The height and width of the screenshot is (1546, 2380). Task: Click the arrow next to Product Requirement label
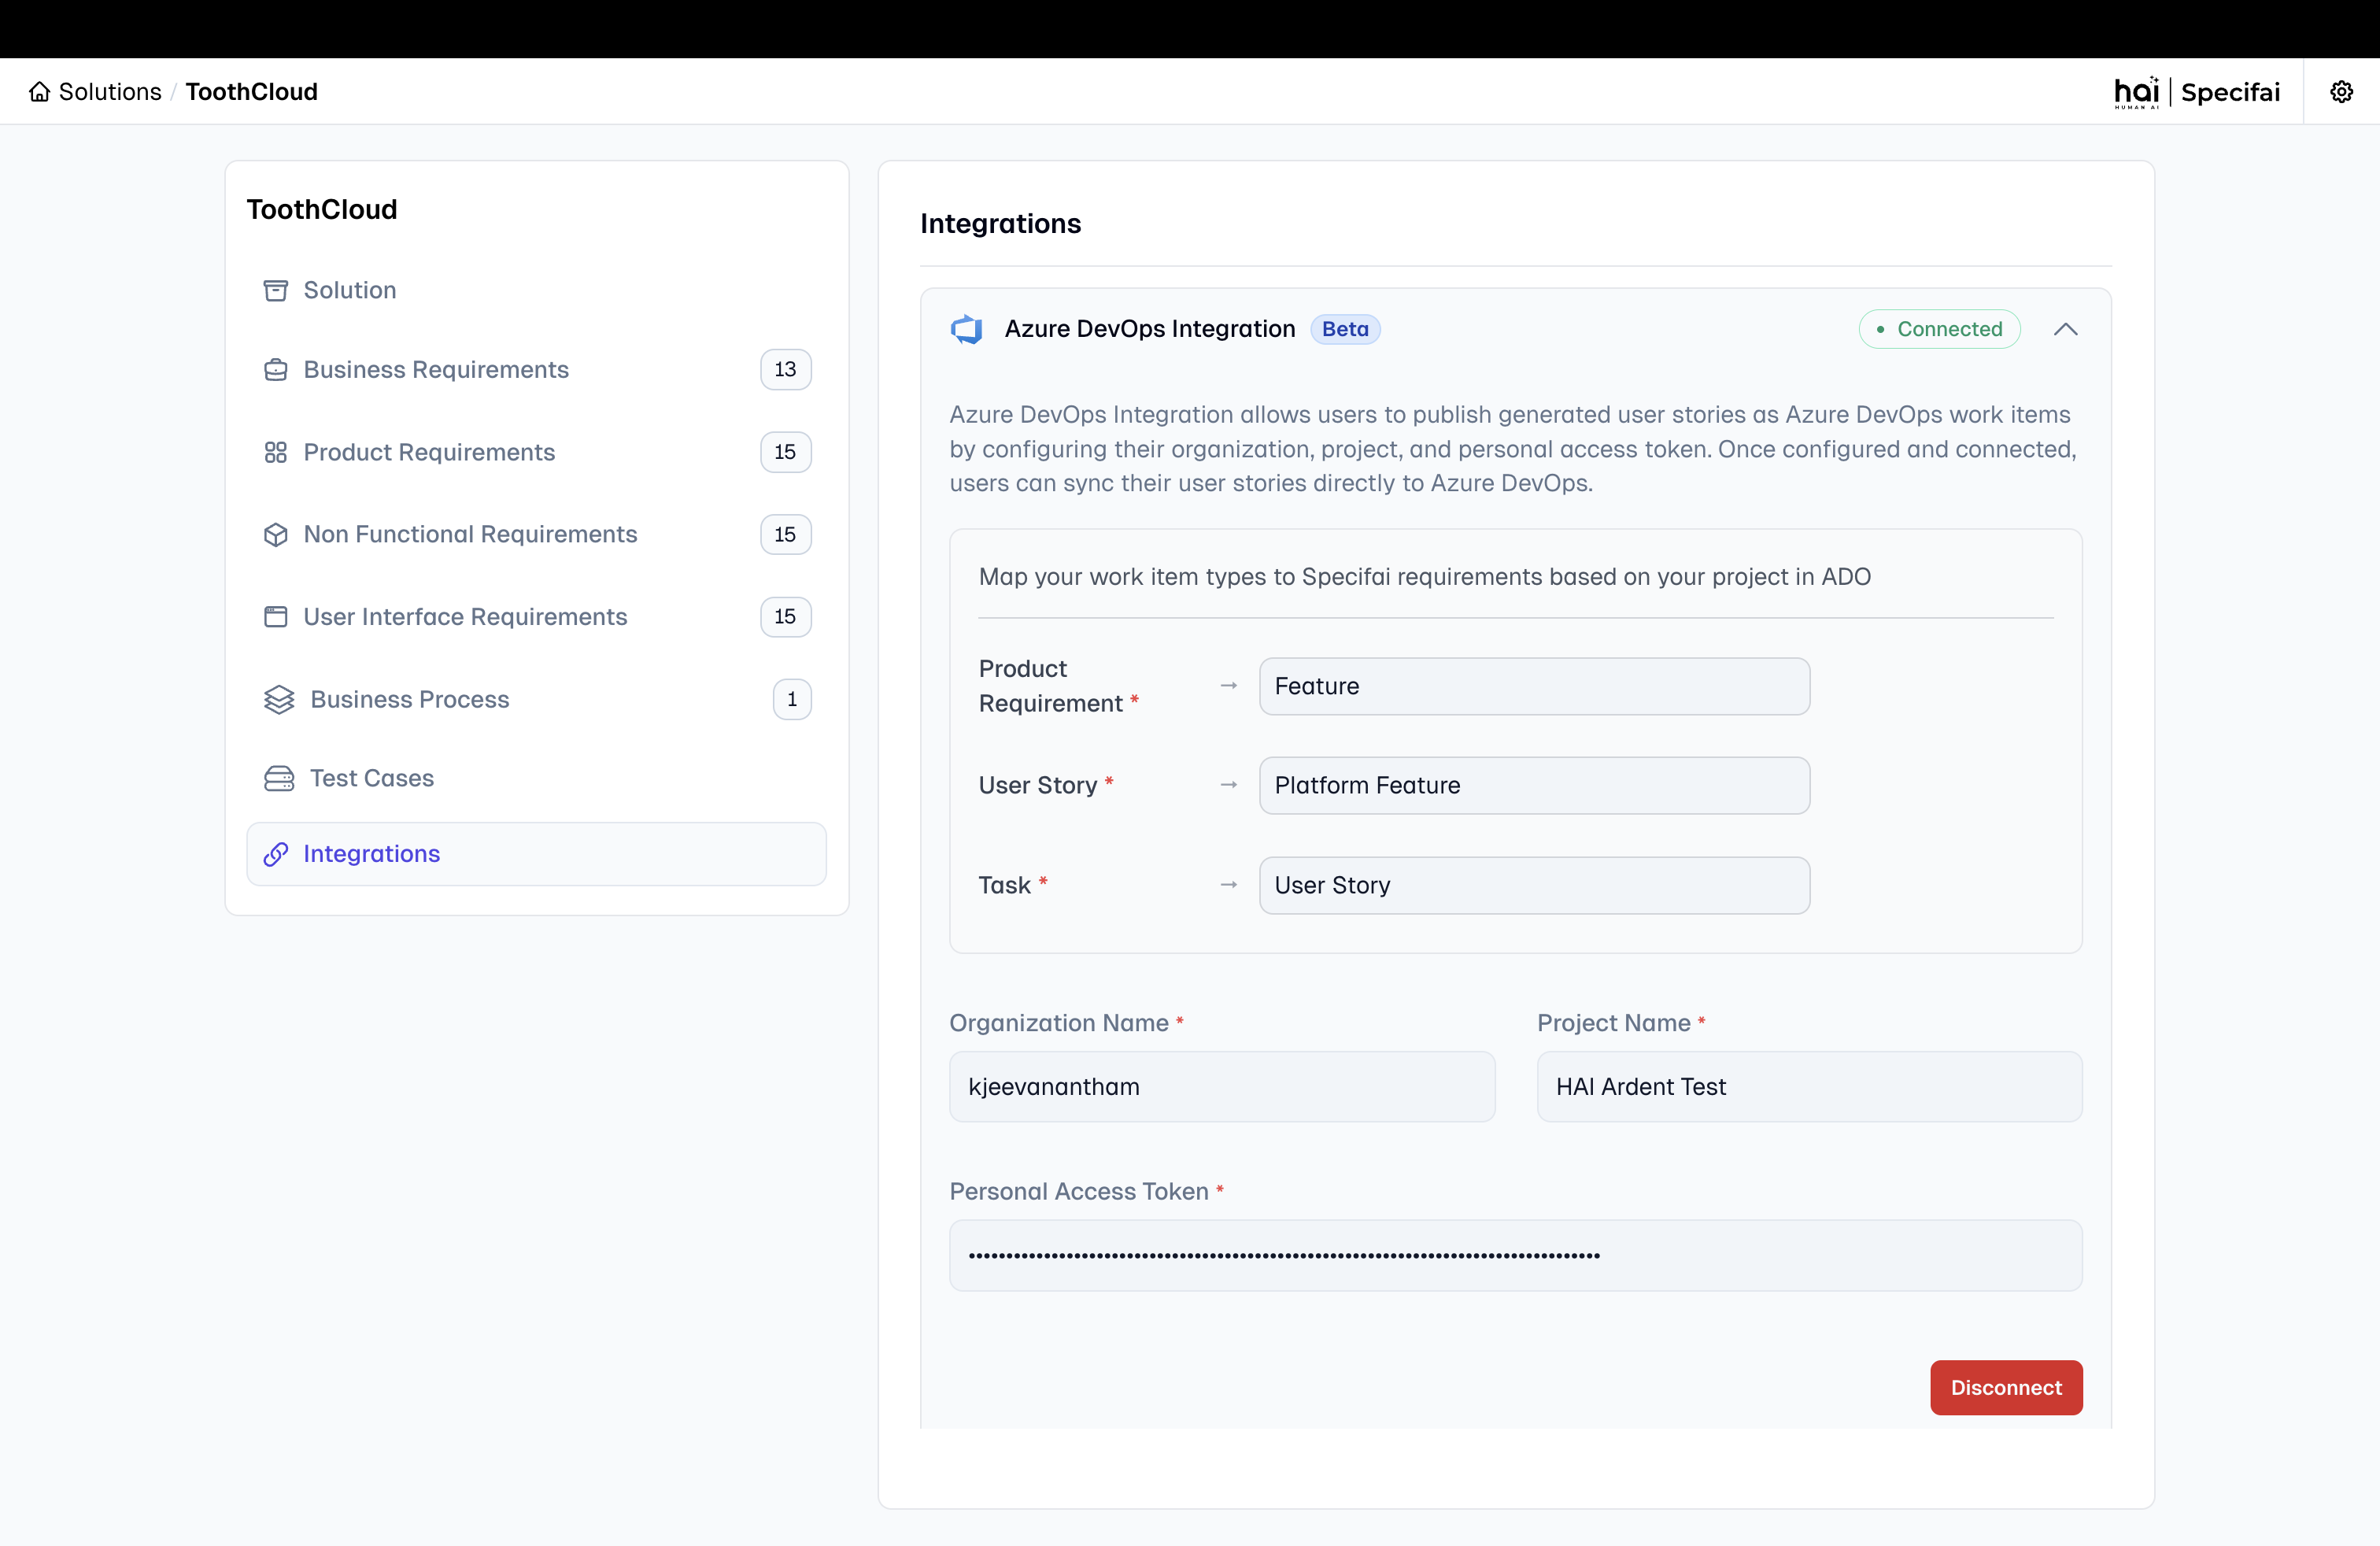coord(1229,687)
